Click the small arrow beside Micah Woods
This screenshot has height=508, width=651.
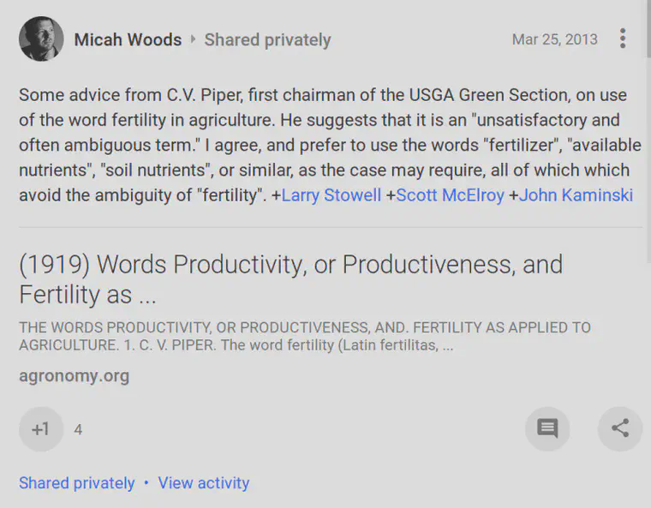[193, 39]
